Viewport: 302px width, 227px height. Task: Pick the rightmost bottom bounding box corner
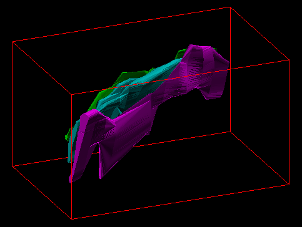tap(289, 185)
